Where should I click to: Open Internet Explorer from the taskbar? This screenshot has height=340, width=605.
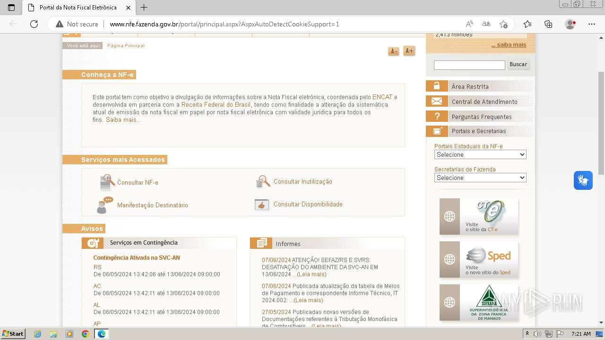(37, 334)
